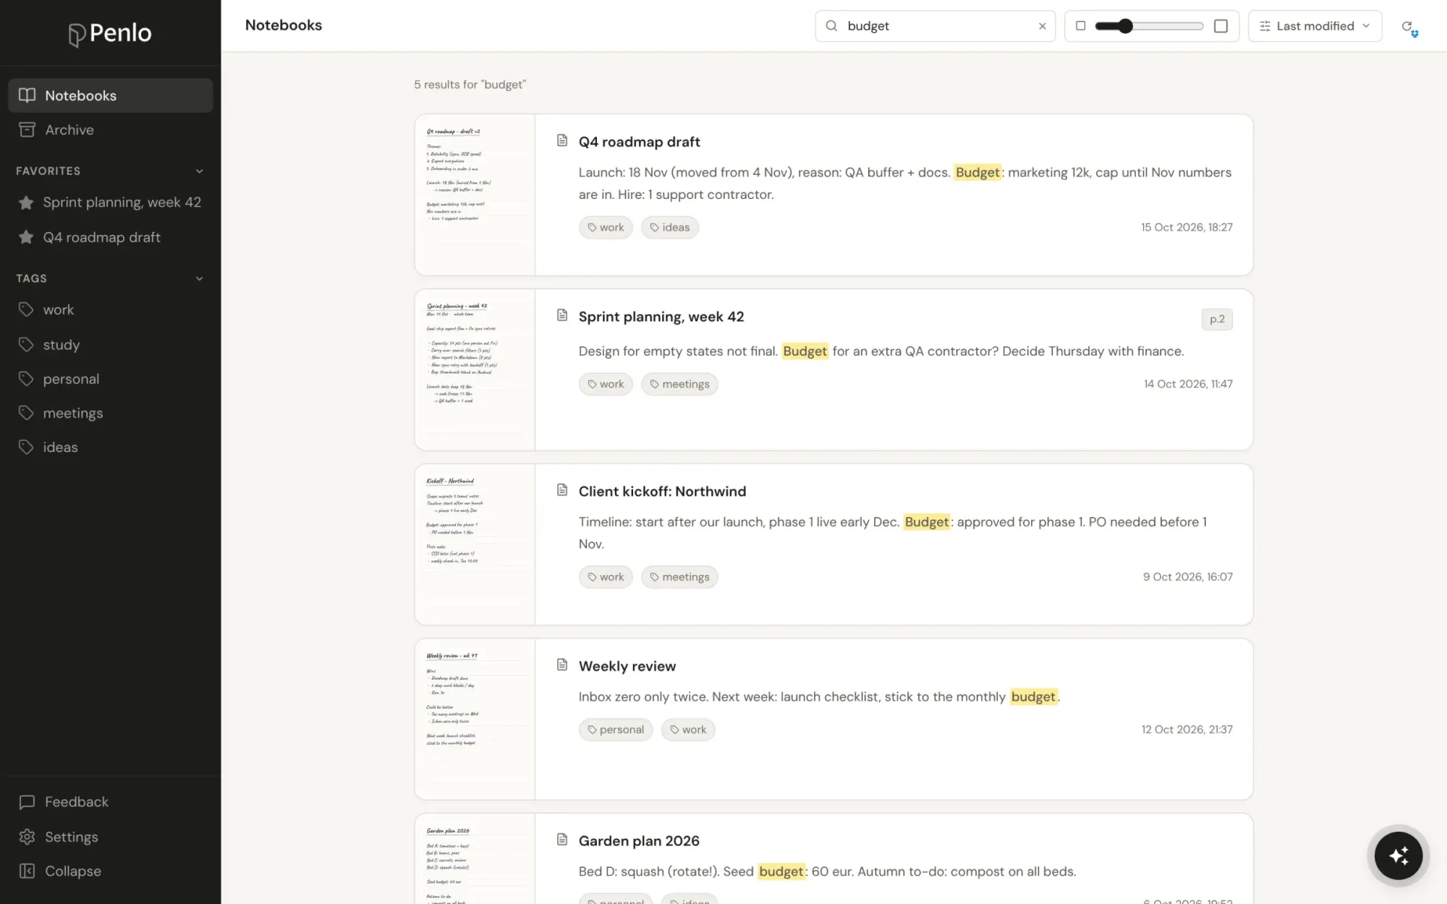Open the Last modified sort dropdown
1447x904 pixels.
coord(1315,26)
